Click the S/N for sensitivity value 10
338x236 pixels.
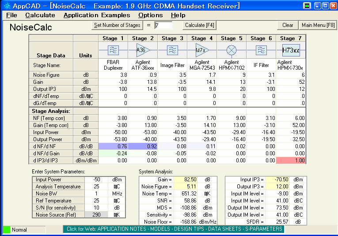tap(96, 208)
